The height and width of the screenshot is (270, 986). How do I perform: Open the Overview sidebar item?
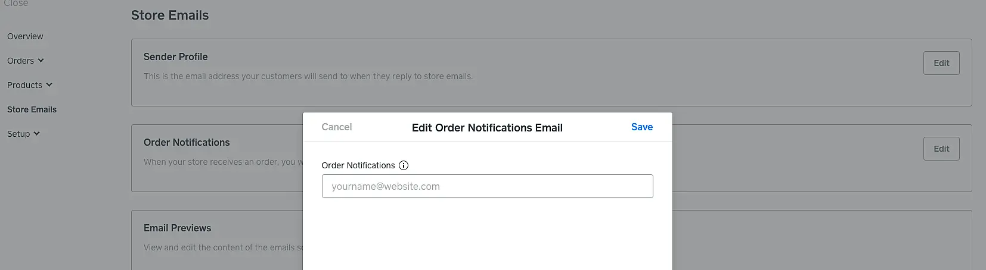[x=25, y=36]
